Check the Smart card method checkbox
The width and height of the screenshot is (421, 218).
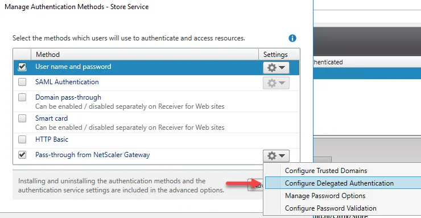point(22,118)
